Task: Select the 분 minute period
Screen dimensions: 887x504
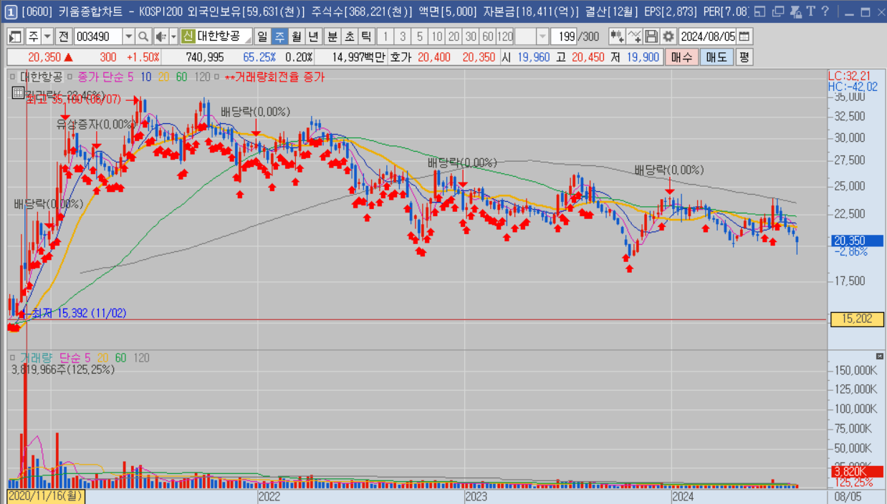Action: coord(332,37)
